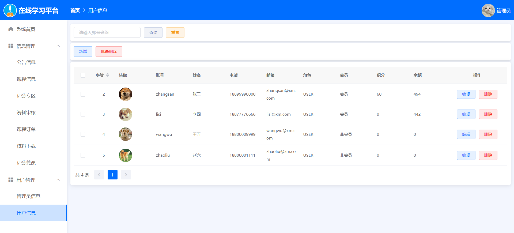This screenshot has height=233, width=514.
Task: Open the admin avatar picture in header
Action: click(x=488, y=10)
